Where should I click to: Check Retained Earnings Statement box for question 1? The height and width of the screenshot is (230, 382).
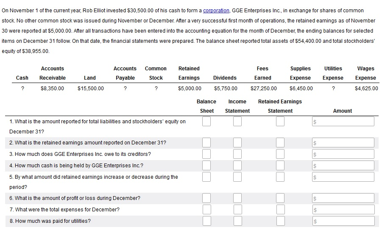pos(280,122)
